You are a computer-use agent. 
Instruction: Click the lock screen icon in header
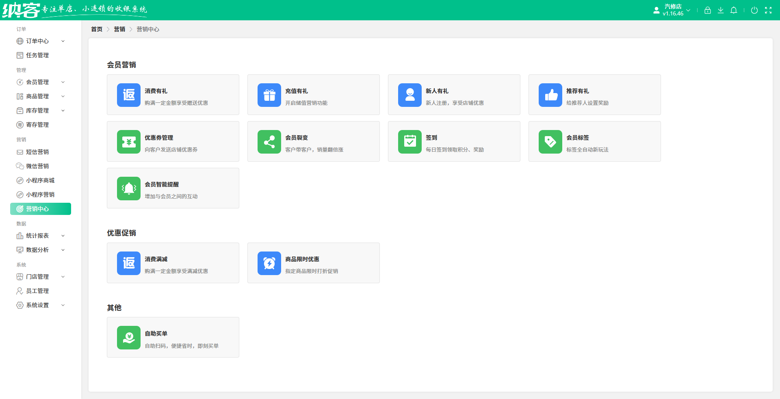coord(708,10)
